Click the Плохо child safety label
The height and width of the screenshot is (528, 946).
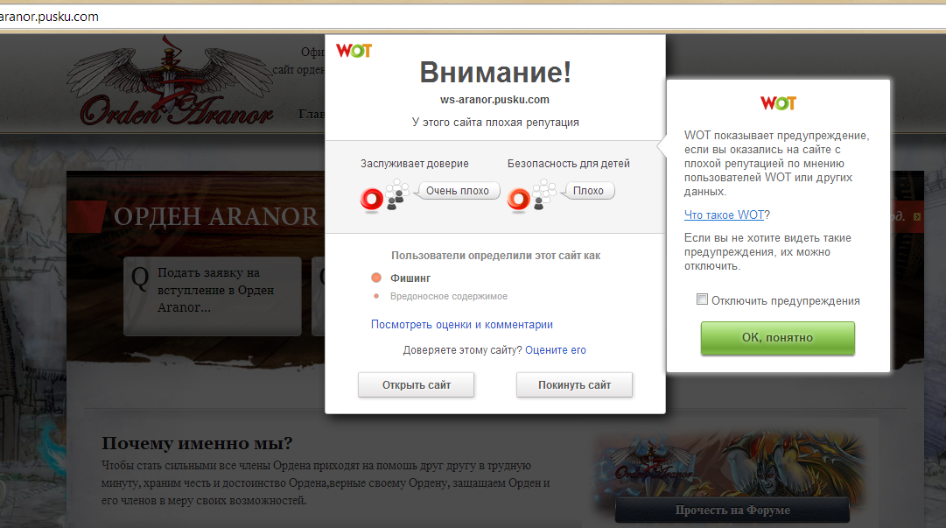point(588,191)
